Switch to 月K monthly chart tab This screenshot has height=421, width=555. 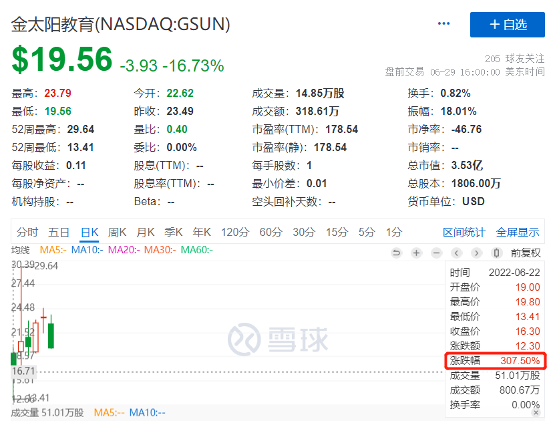pos(146,232)
